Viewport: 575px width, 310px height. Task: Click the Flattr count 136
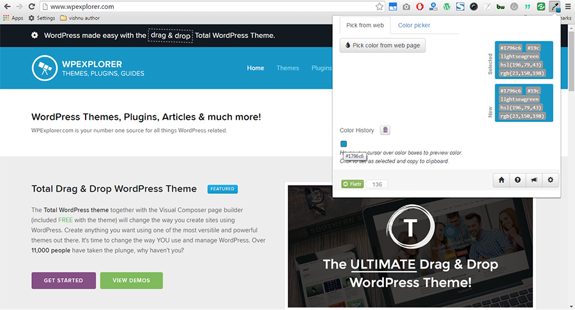click(x=377, y=184)
